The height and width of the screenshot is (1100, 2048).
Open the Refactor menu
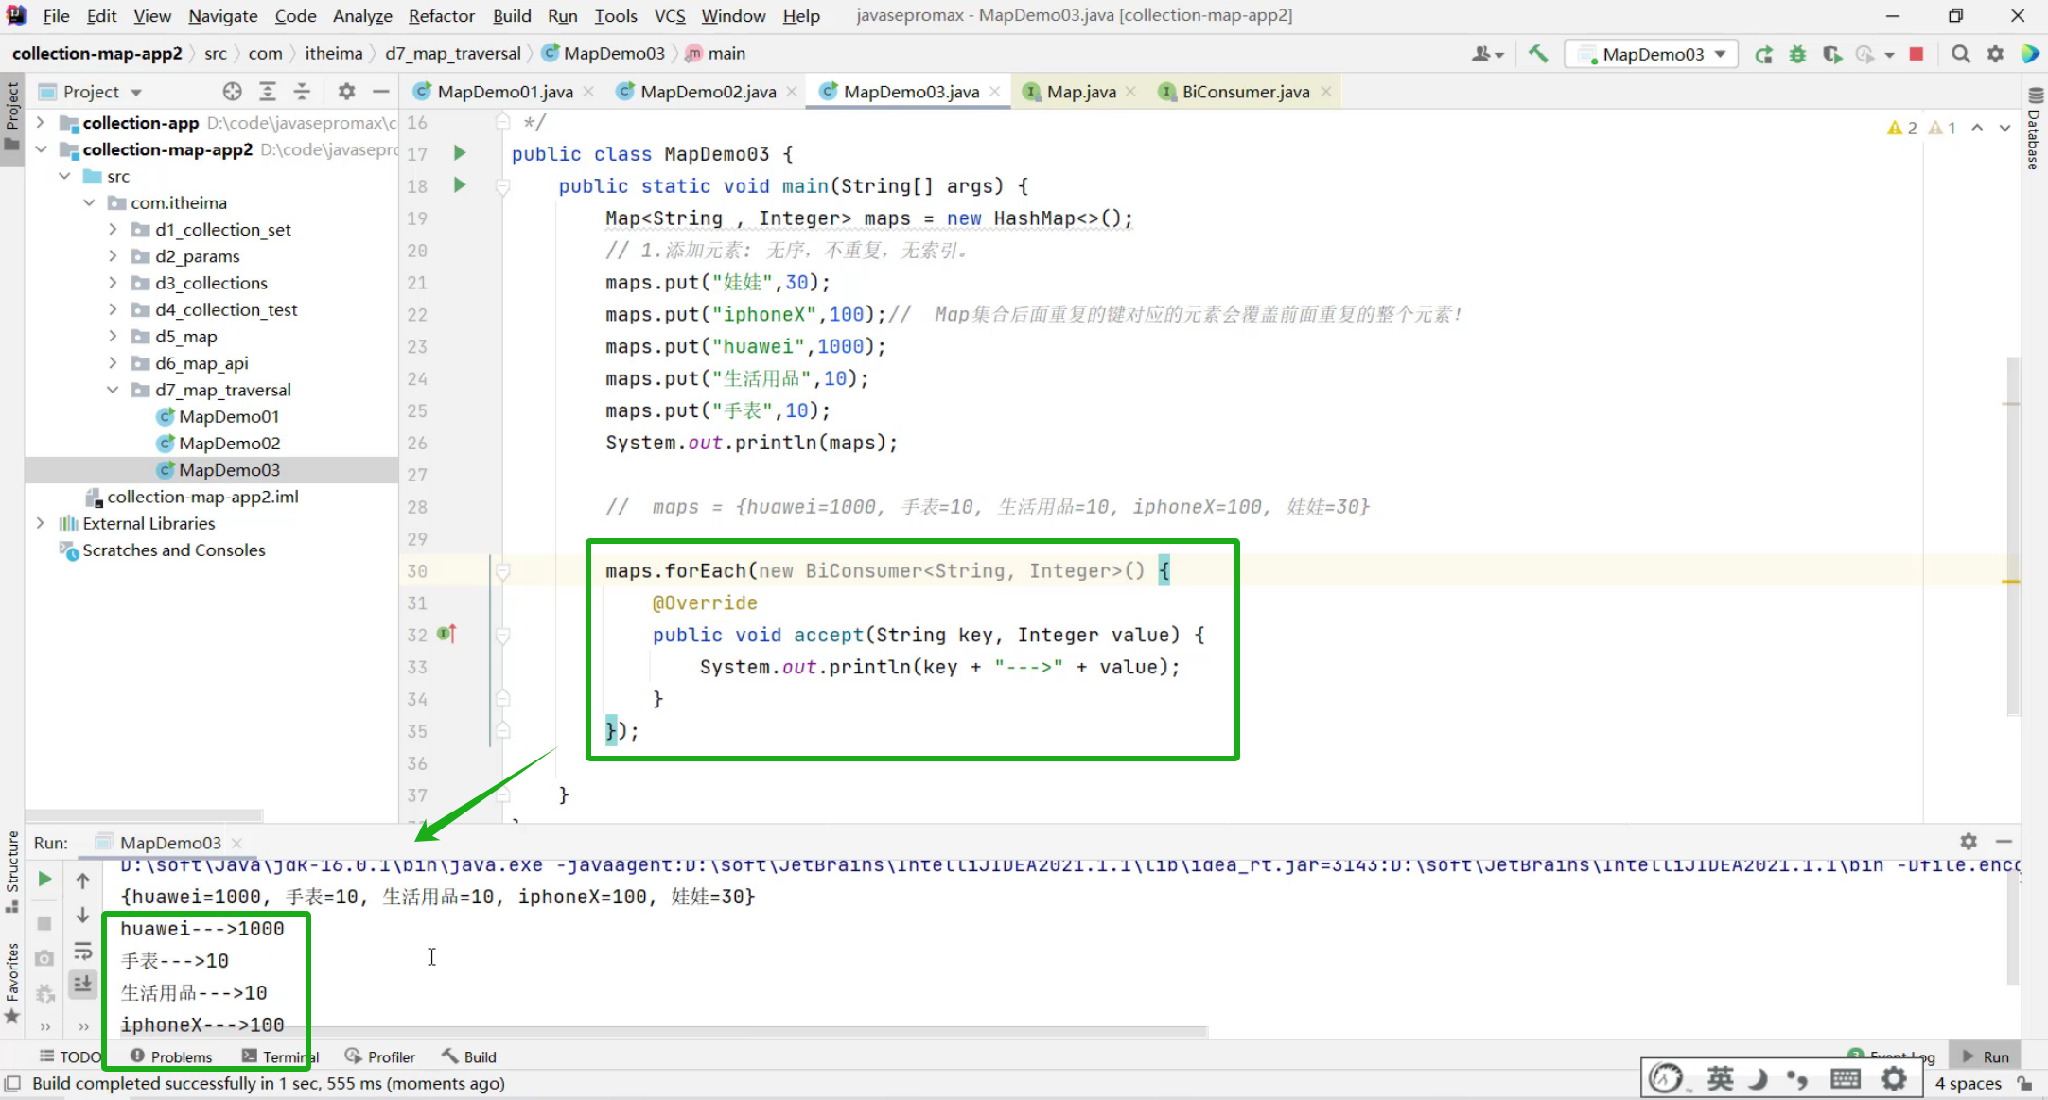point(441,16)
